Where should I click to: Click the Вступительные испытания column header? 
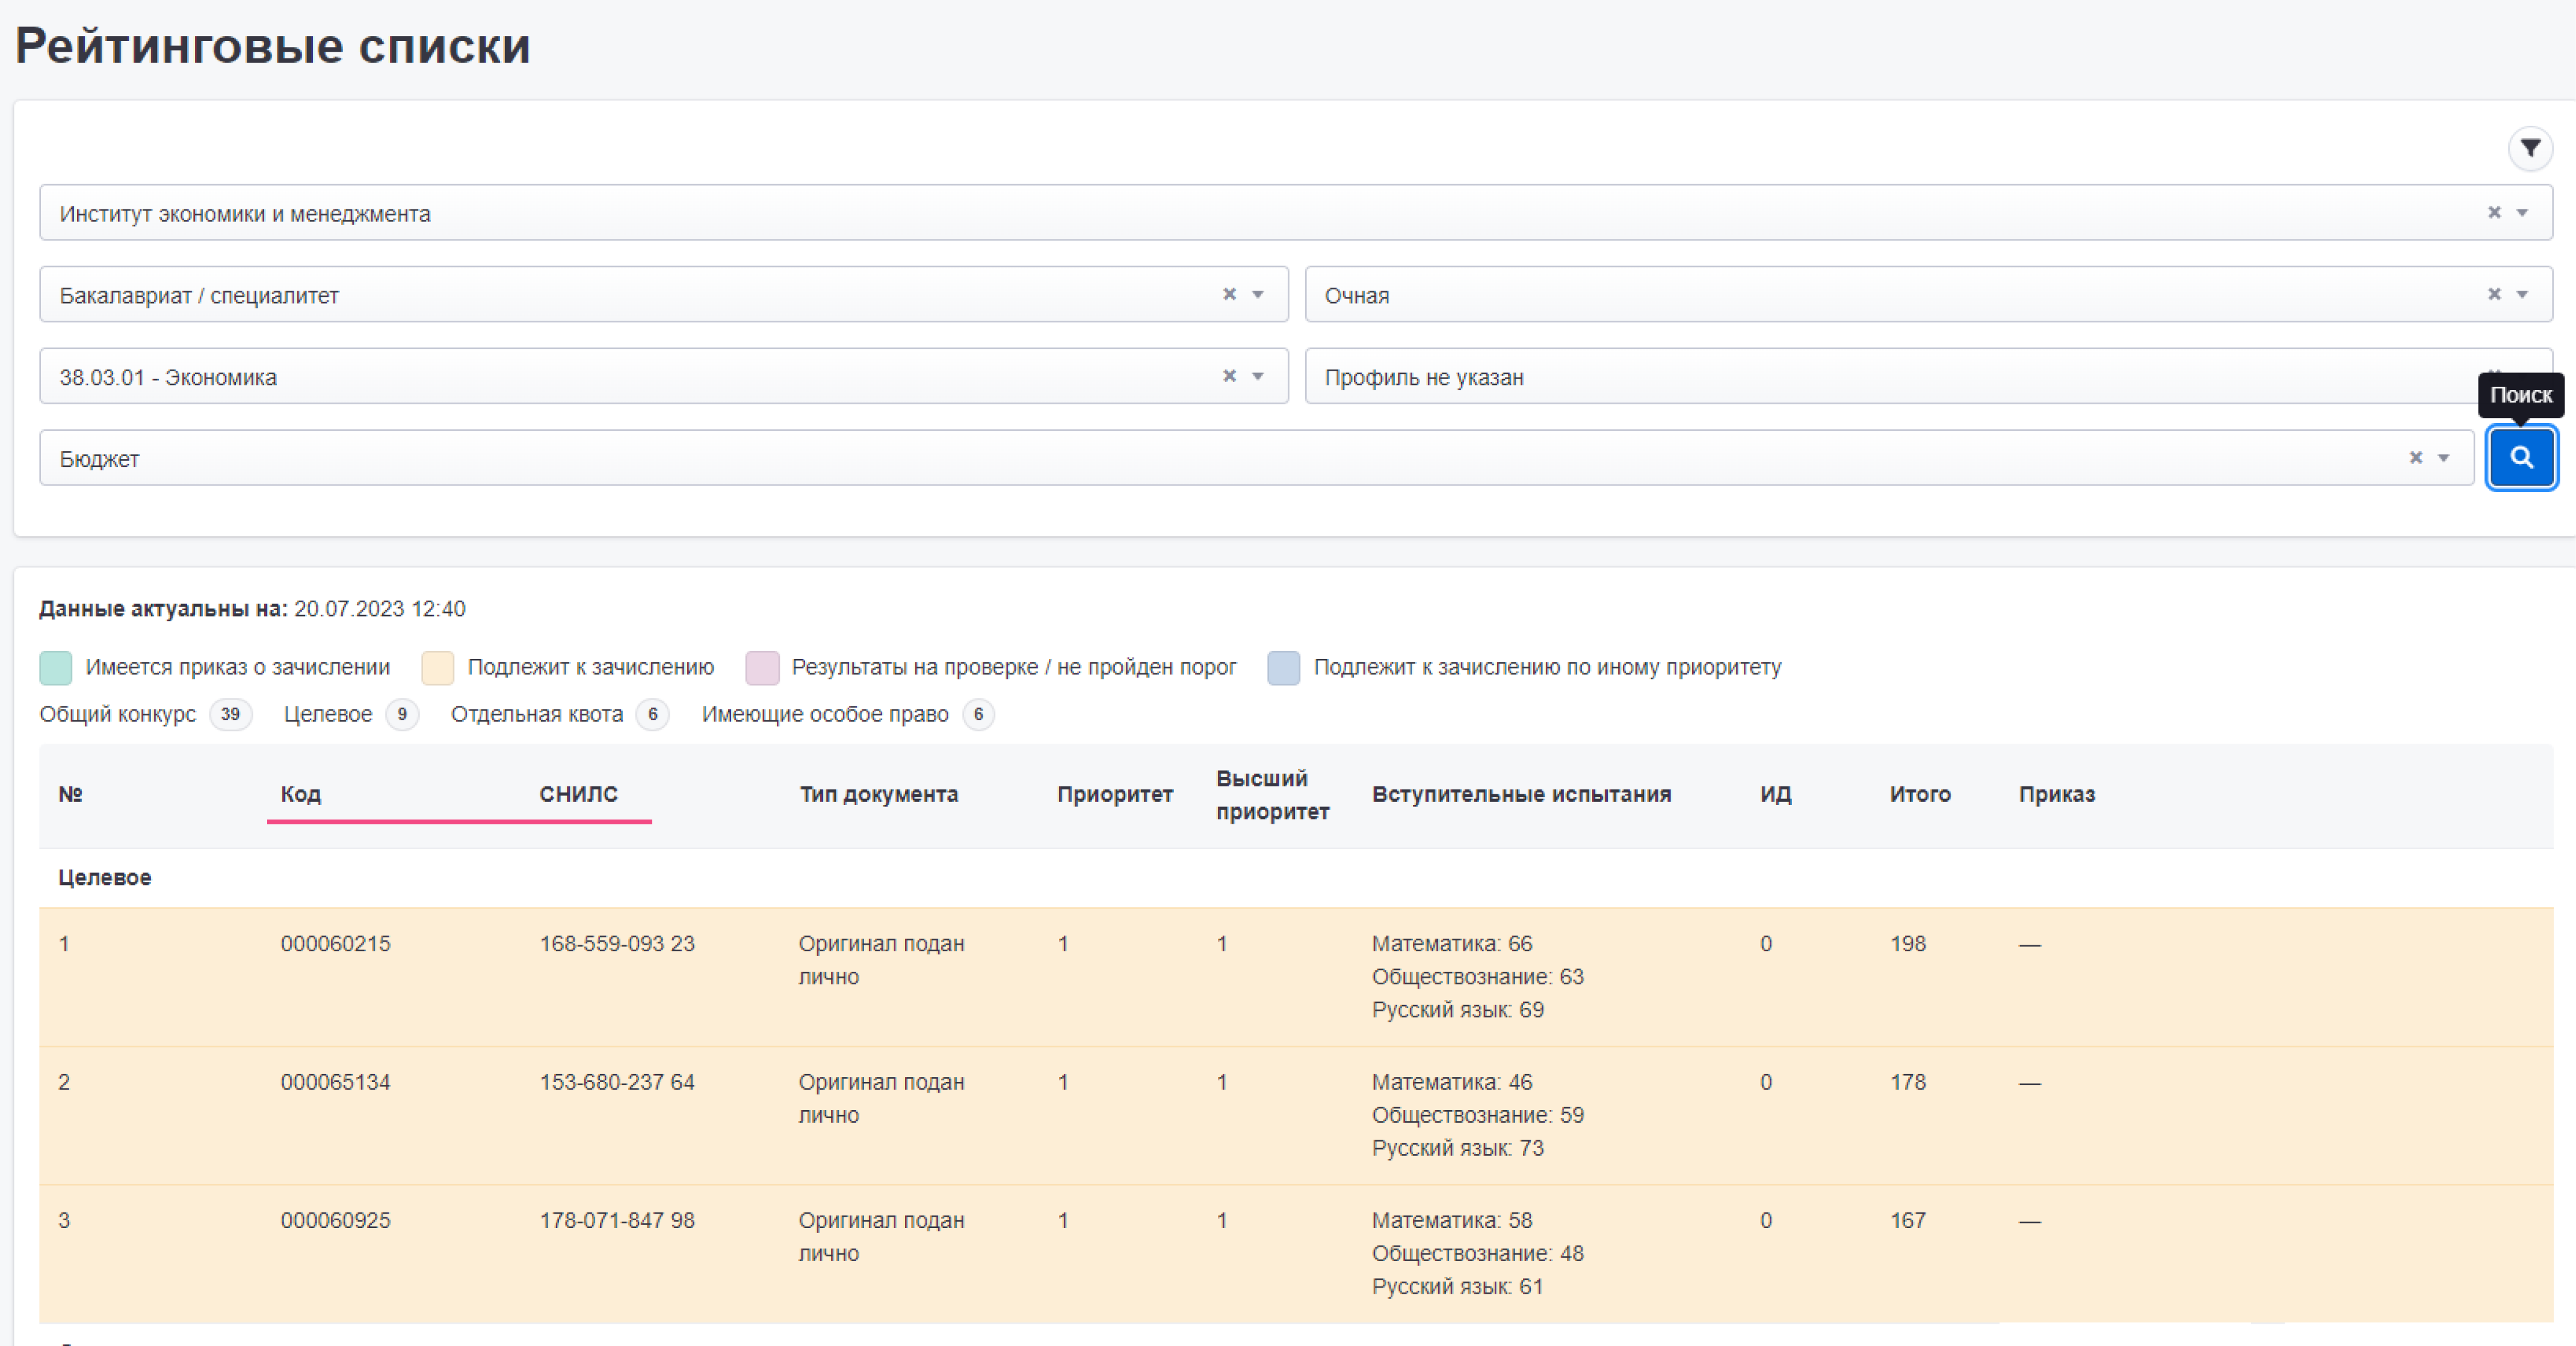(x=1521, y=794)
